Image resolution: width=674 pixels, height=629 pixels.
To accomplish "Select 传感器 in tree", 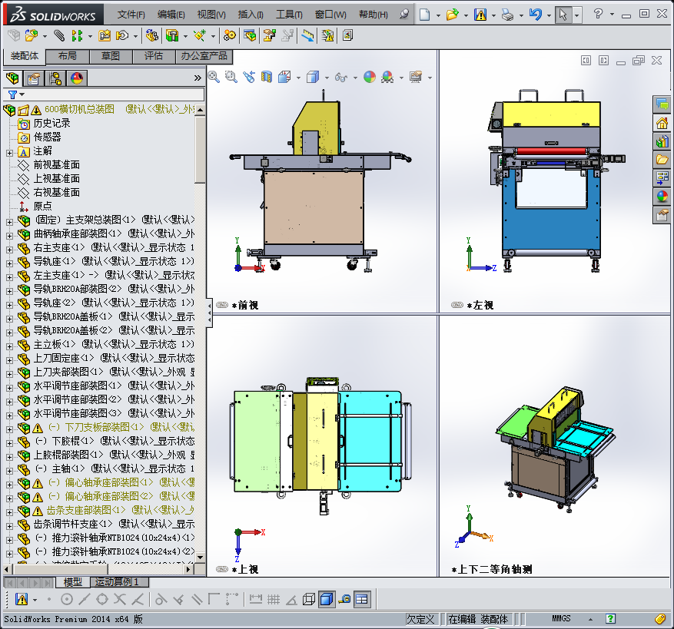I will [48, 137].
